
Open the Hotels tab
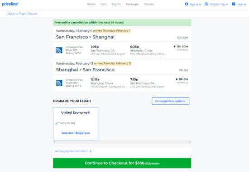point(91,4)
